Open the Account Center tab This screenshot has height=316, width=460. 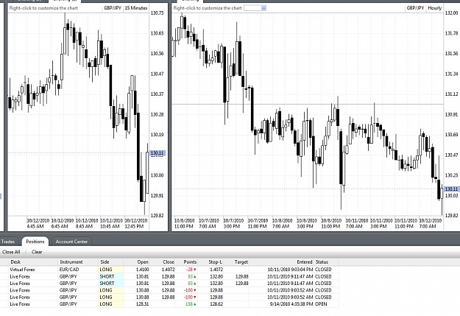click(x=71, y=242)
